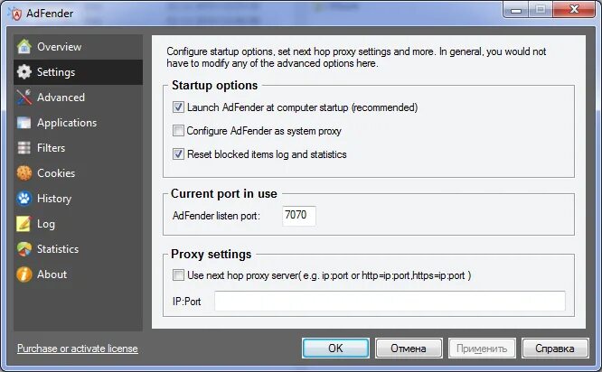Click the Startup options group heading

(214, 85)
